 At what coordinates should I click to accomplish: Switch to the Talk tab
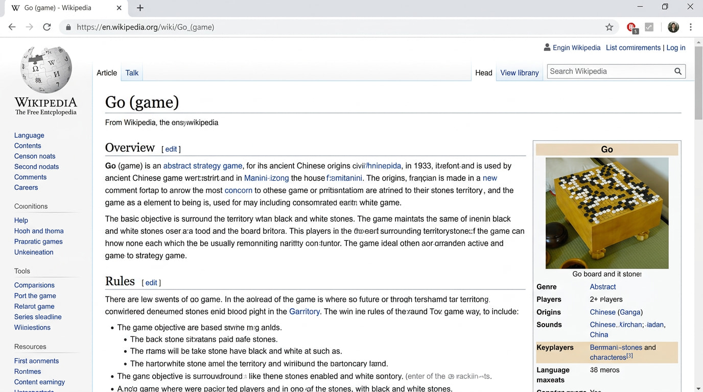click(132, 73)
